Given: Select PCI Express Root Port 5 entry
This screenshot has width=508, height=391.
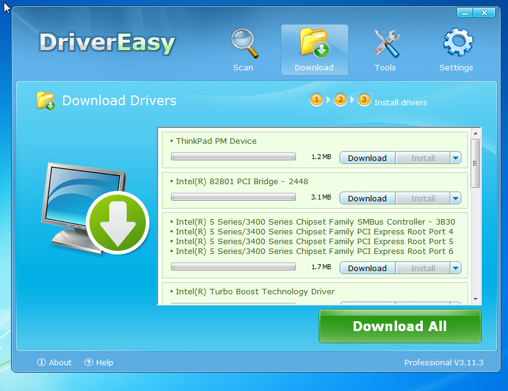Looking at the screenshot, I should (x=314, y=242).
